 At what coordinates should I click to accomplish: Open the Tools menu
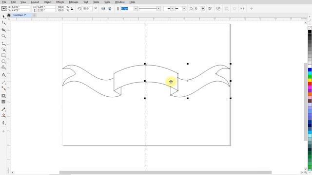coord(107,2)
